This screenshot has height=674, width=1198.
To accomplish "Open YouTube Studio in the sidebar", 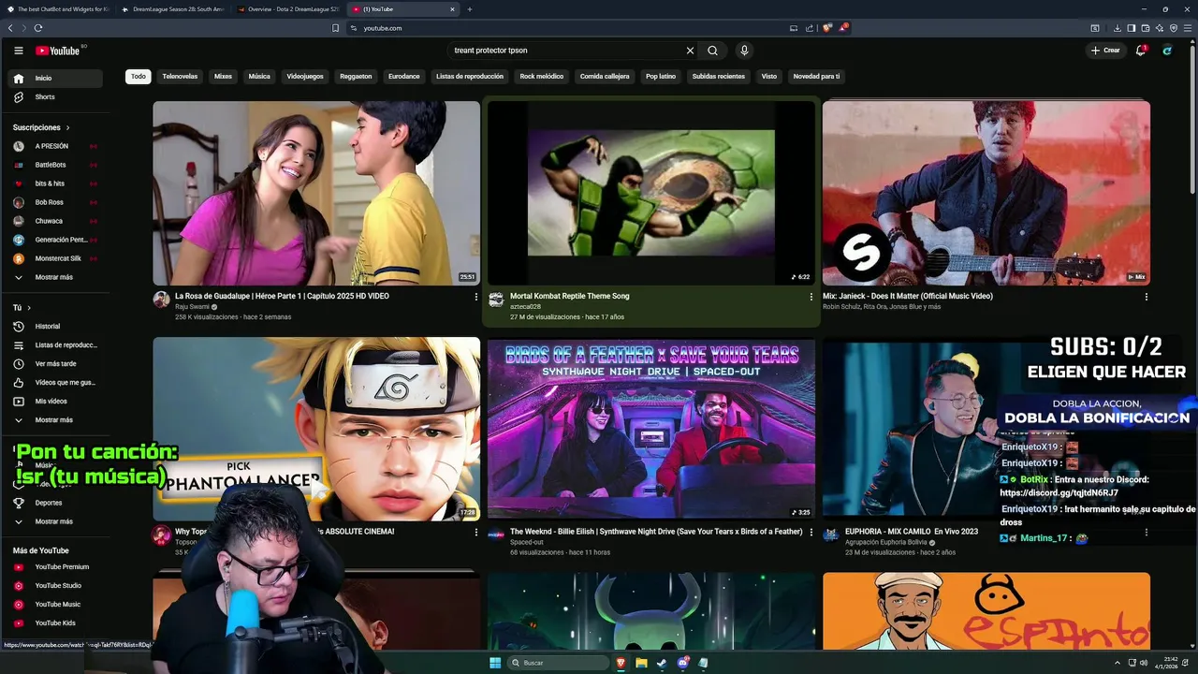I will click(x=56, y=586).
